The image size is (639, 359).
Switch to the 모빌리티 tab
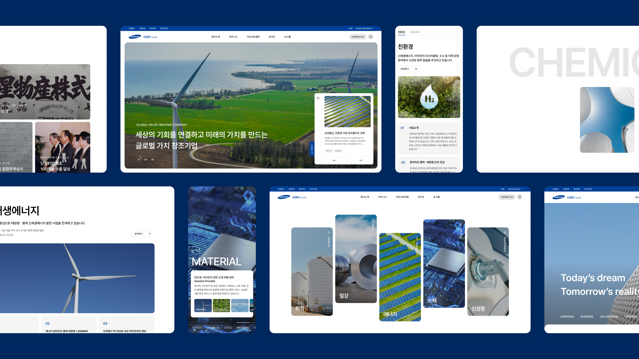point(415,32)
